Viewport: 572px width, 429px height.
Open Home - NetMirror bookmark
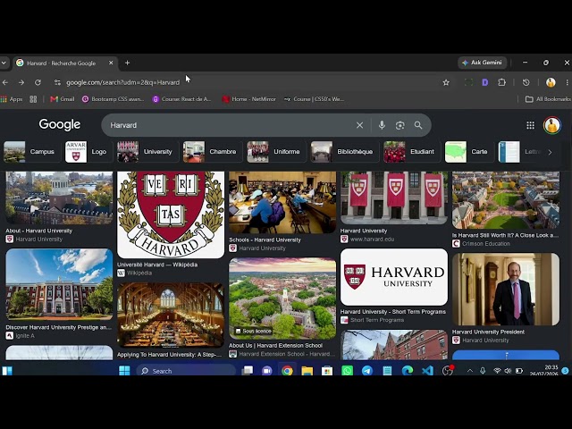(x=248, y=99)
